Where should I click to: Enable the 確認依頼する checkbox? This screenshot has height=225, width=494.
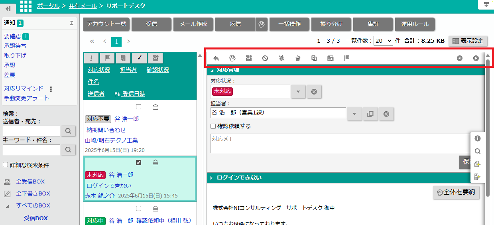click(213, 126)
